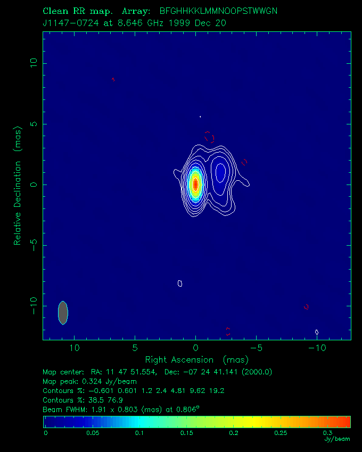Click the title text 'Clean RR map.'
The height and width of the screenshot is (452, 362).
coord(78,11)
